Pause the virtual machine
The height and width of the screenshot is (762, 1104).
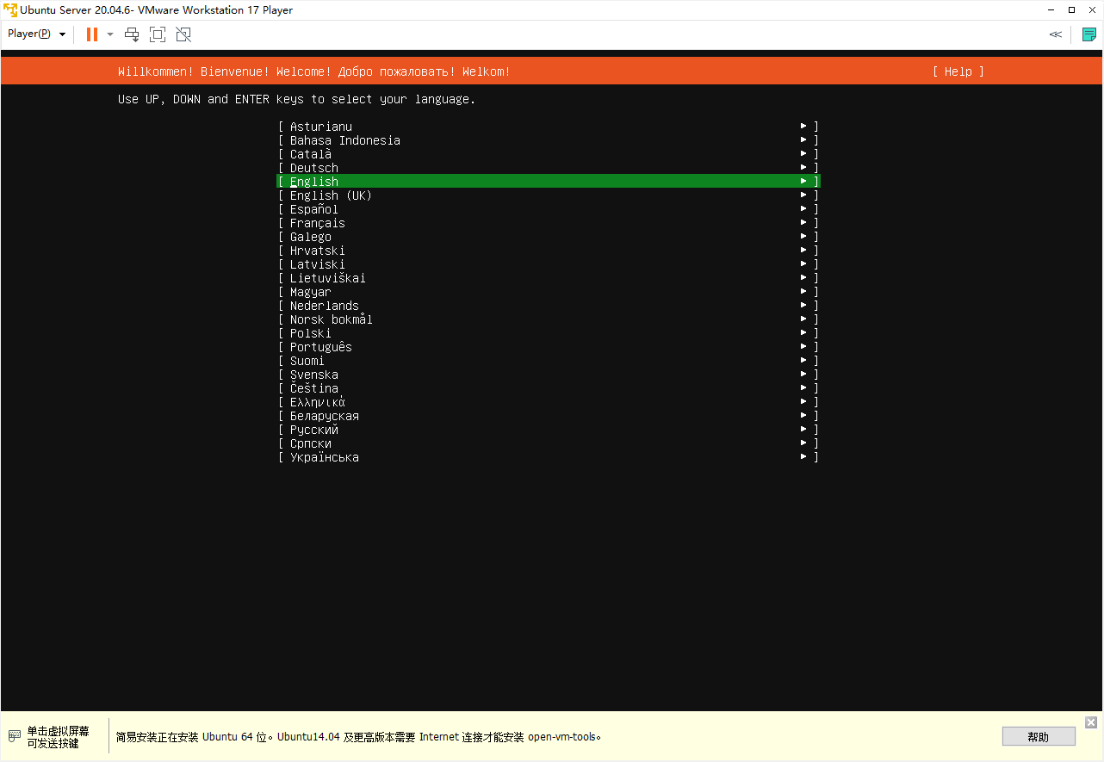coord(92,34)
